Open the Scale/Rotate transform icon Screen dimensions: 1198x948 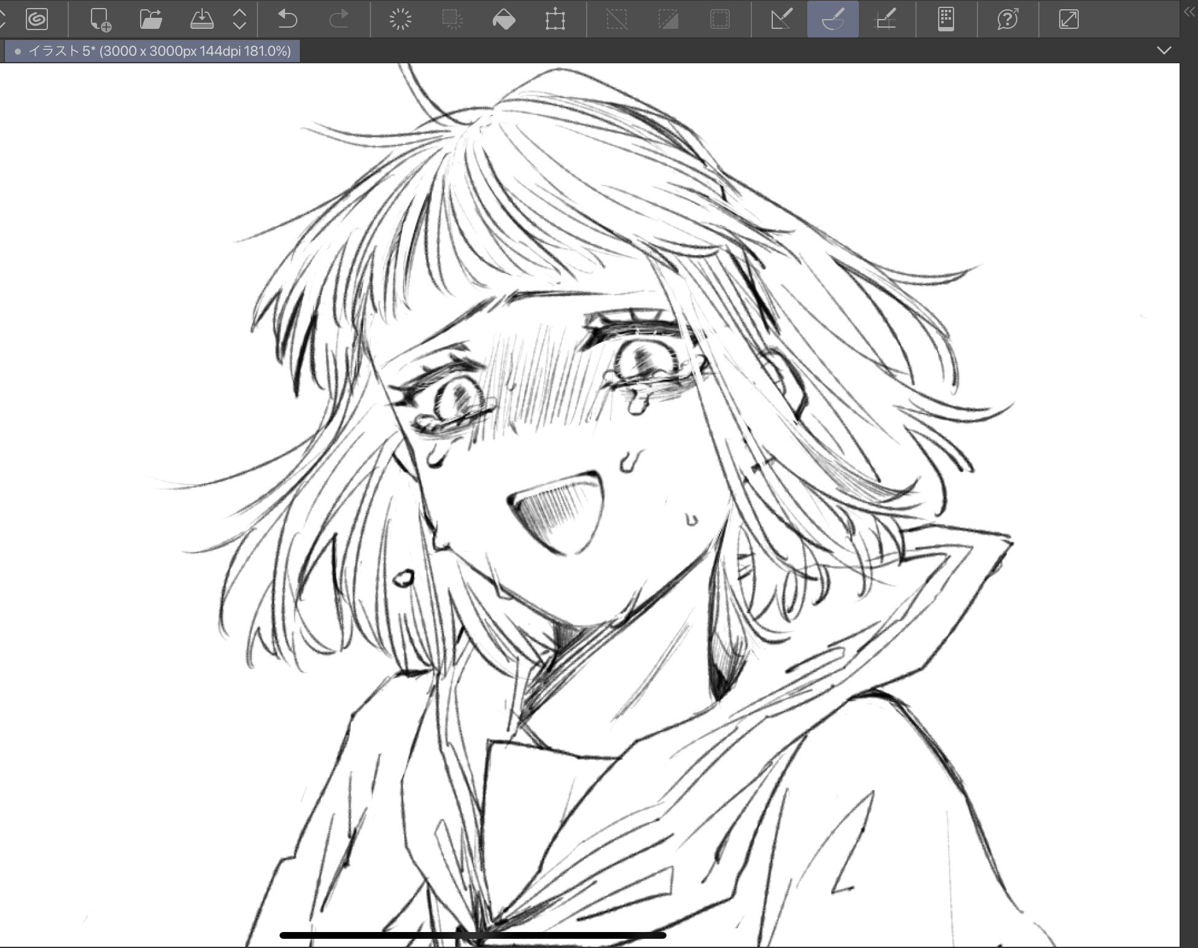[x=555, y=19]
